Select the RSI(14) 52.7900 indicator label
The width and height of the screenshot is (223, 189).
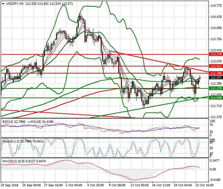pos(14,122)
